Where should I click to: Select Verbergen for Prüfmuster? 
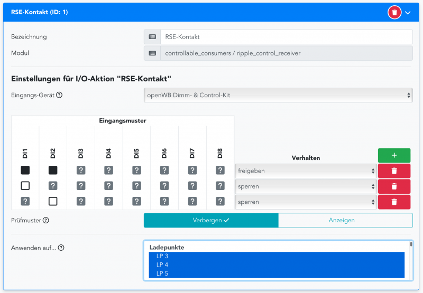click(x=211, y=220)
